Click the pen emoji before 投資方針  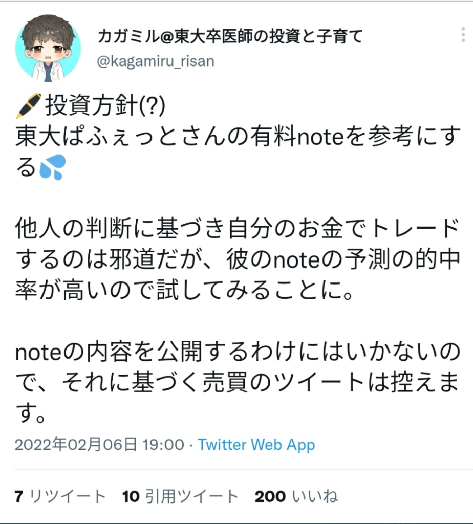29,106
